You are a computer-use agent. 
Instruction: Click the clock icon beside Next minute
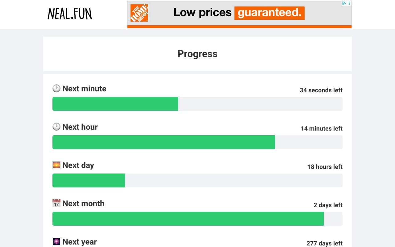click(x=56, y=89)
